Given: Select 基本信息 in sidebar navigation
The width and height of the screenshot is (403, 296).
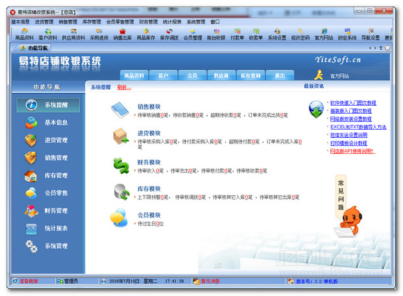Looking at the screenshot, I should (x=48, y=123).
